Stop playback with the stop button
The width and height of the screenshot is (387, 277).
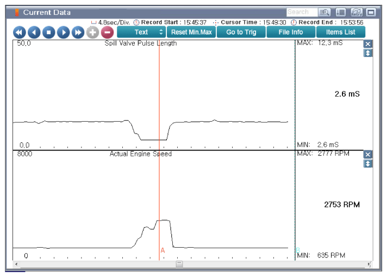coord(48,32)
